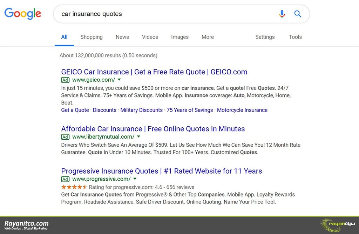The image size is (359, 234).
Task: Click the star rating for progressive.com
Action: click(74, 187)
